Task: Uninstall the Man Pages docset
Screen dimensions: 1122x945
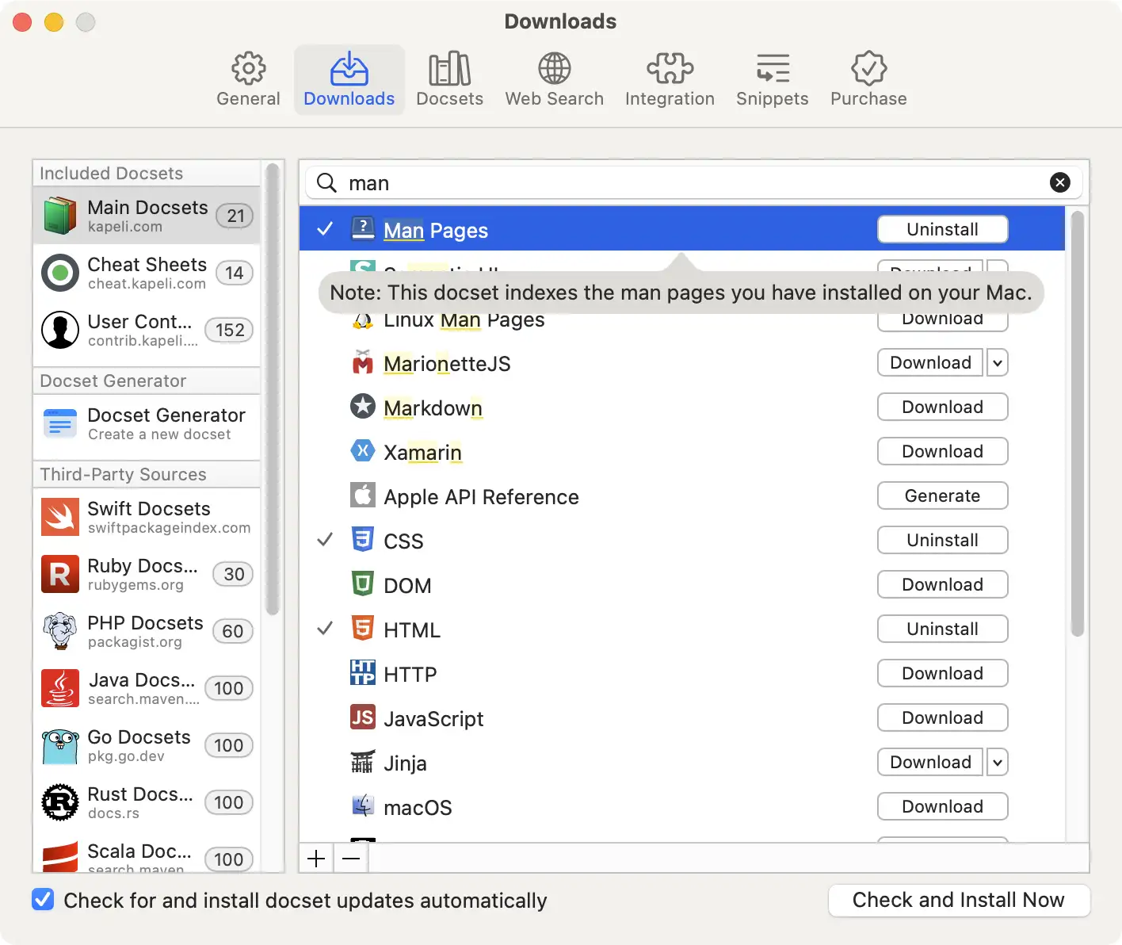Action: click(x=942, y=229)
